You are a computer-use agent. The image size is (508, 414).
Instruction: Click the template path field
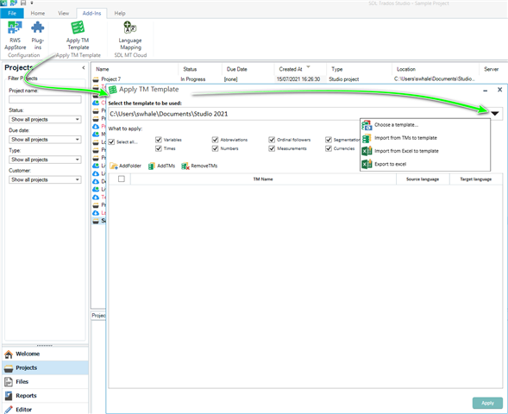298,114
